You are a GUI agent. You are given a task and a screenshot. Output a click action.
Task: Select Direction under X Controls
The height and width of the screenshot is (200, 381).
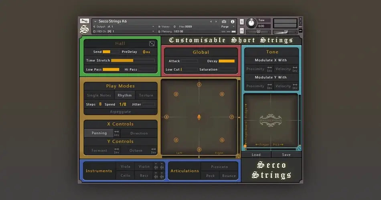coord(139,133)
